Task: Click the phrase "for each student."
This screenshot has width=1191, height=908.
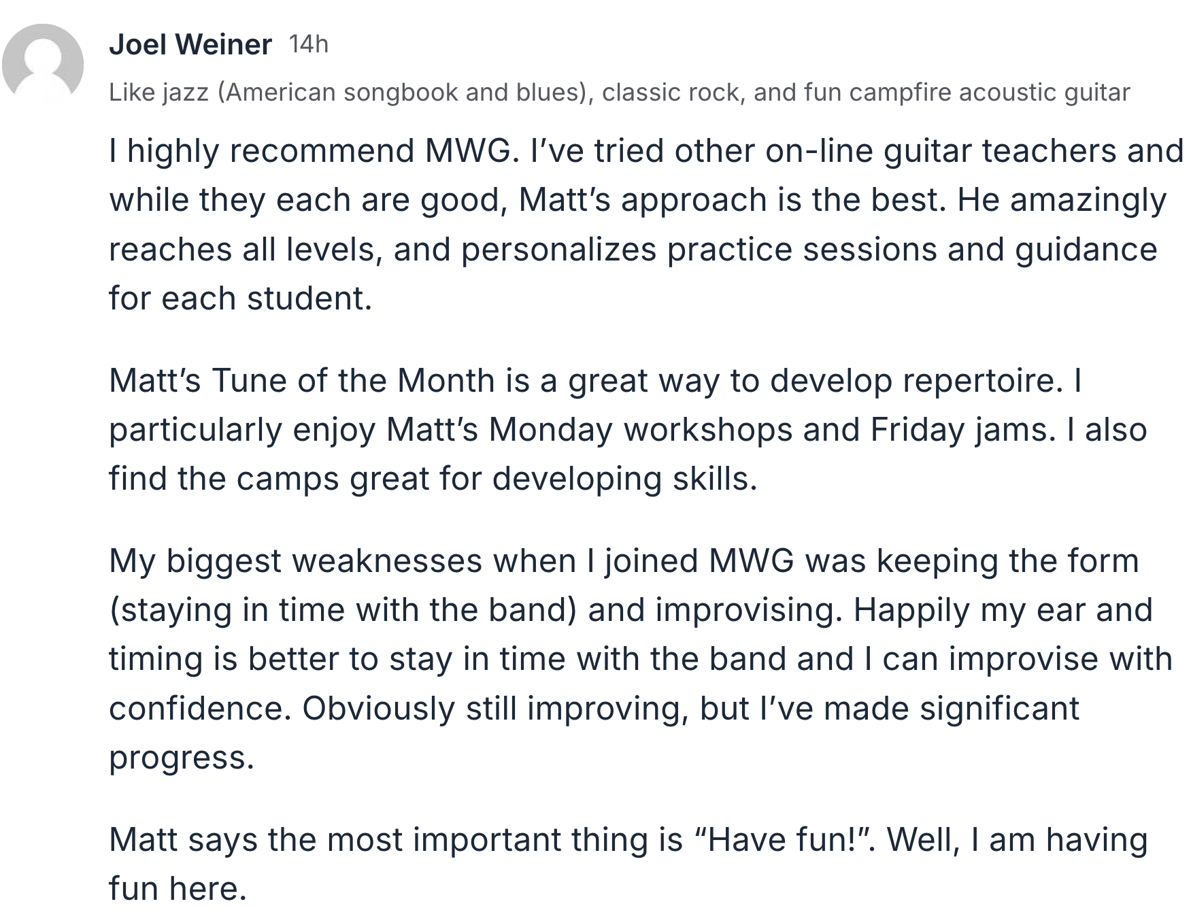Action: tap(241, 299)
